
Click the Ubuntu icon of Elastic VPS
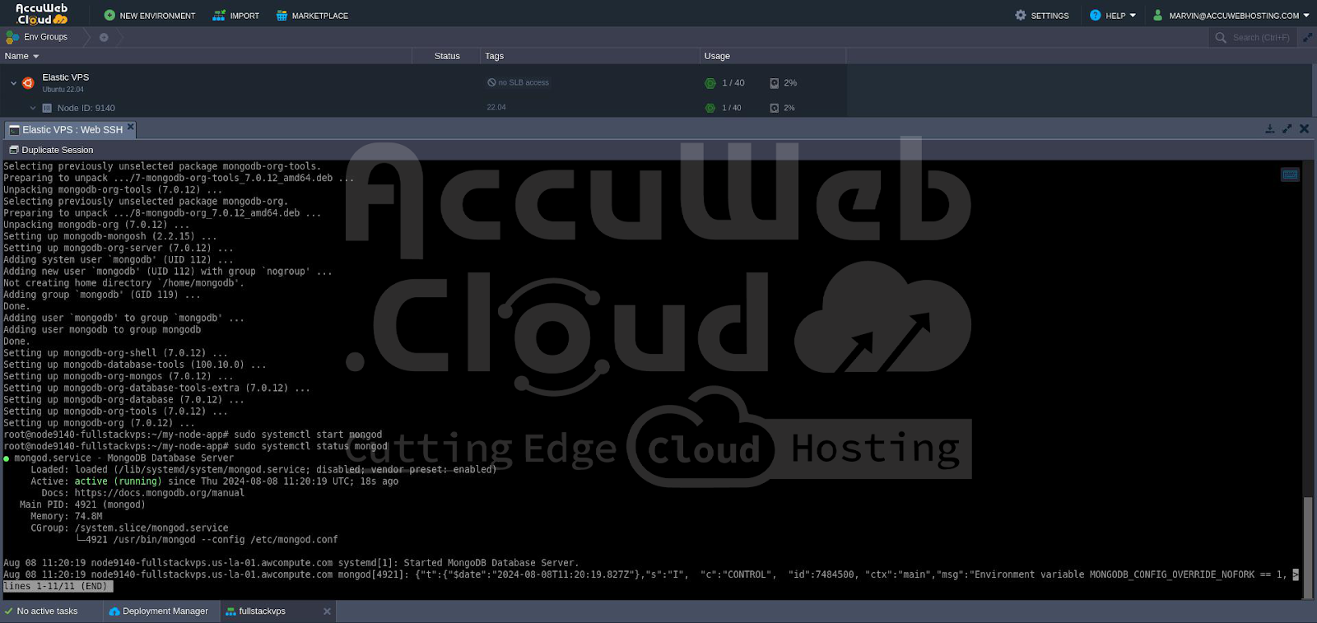point(28,83)
